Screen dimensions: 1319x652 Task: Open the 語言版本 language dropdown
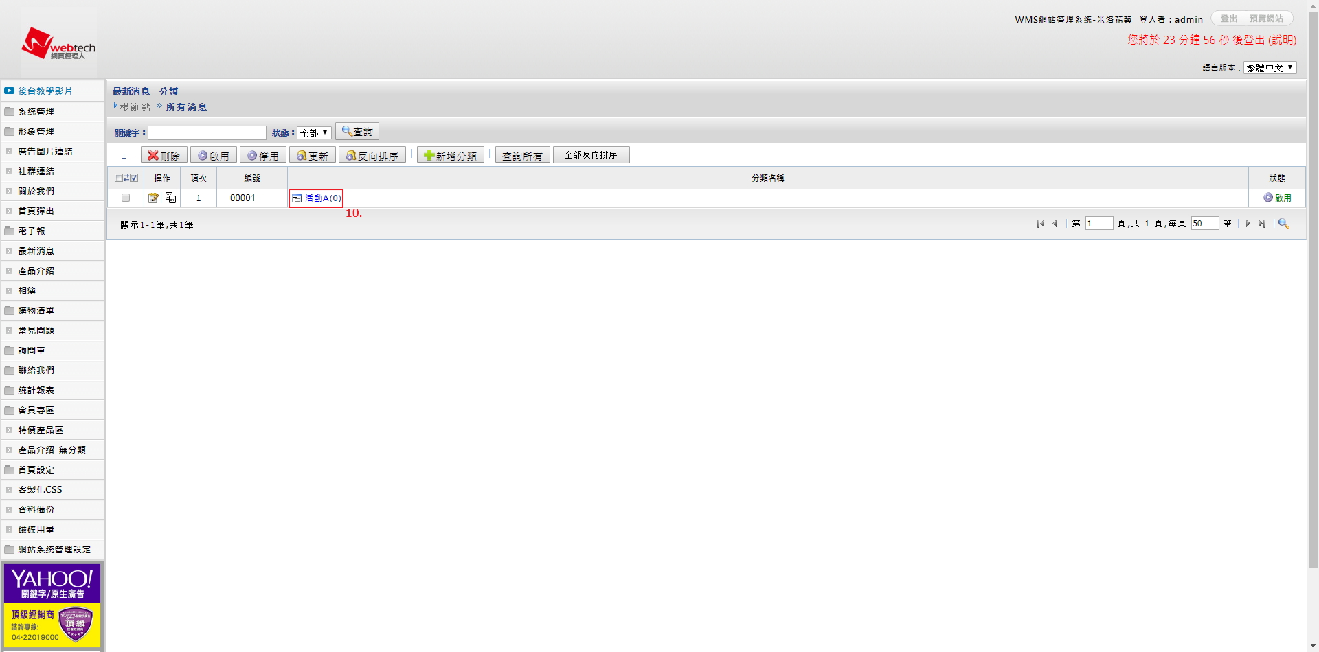pyautogui.click(x=1270, y=68)
